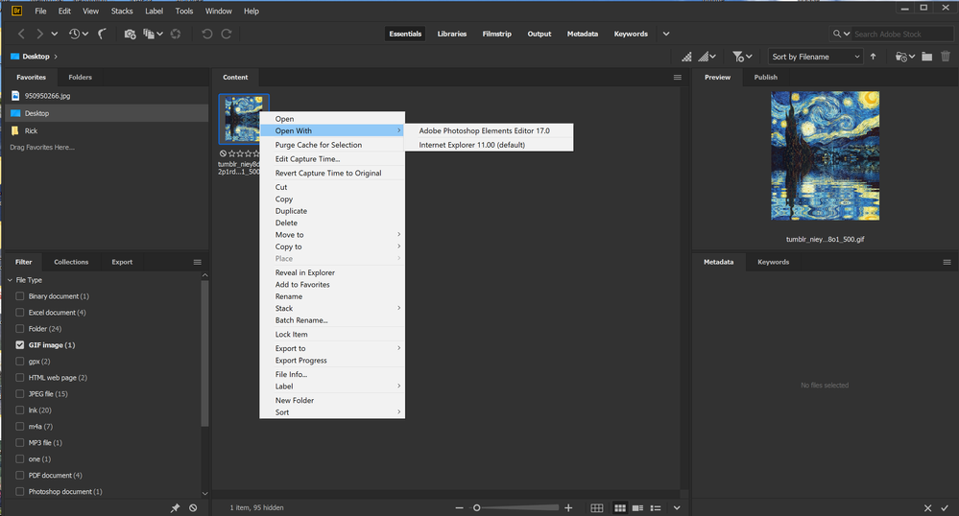Click the minus smaller thumbnails icon
Viewport: 959px width, 516px height.
pyautogui.click(x=459, y=508)
